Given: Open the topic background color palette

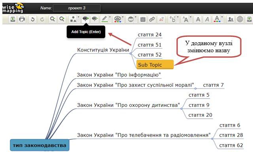Looking at the screenshot, I should coord(118,19).
